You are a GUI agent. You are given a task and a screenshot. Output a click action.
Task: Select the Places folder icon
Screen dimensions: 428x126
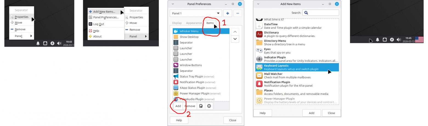click(259, 92)
